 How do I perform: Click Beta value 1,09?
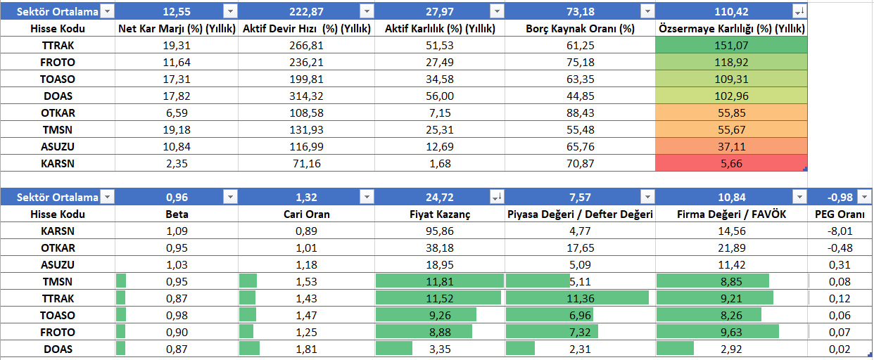[x=176, y=231]
